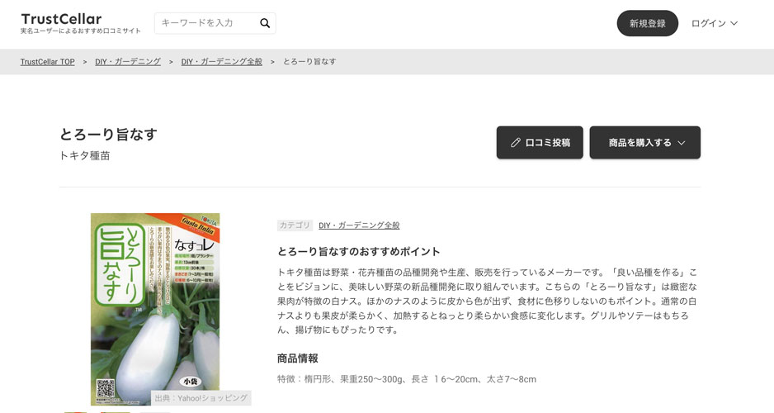This screenshot has width=774, height=413.
Task: Click the DIY・ガーデニング全般 category link
Action: tap(359, 225)
